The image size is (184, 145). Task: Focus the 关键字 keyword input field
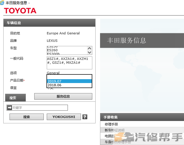click(37, 108)
